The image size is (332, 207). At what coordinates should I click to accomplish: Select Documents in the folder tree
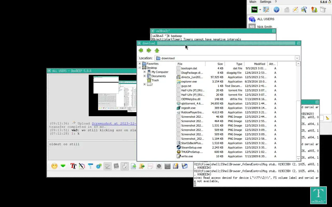click(x=158, y=76)
